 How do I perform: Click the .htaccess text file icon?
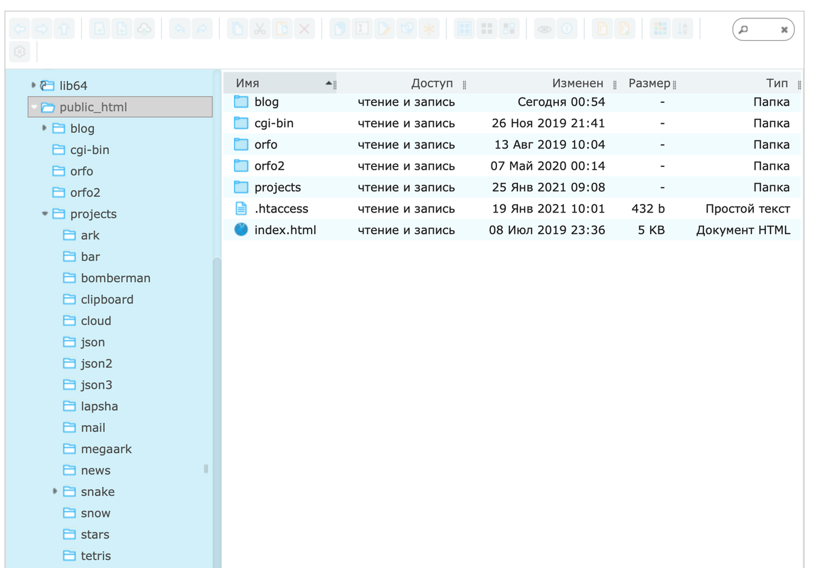tap(241, 208)
